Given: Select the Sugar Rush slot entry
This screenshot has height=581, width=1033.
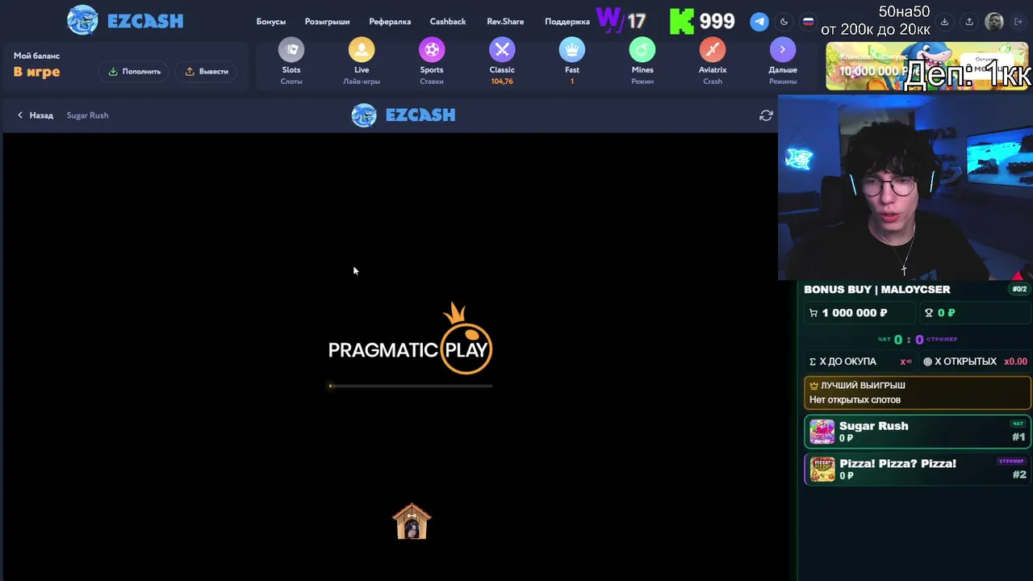Looking at the screenshot, I should click(917, 432).
